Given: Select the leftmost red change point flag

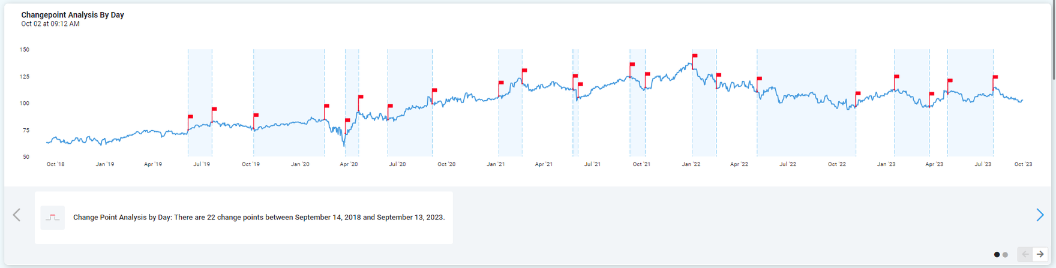Looking at the screenshot, I should tap(191, 116).
